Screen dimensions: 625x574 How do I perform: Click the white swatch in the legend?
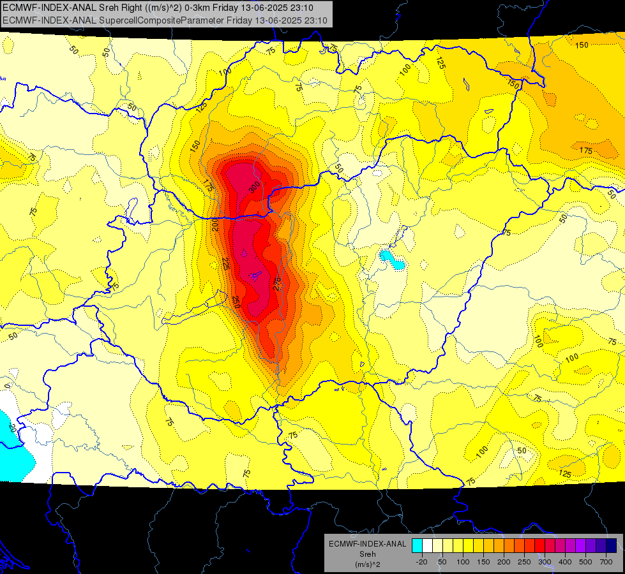coord(427,546)
